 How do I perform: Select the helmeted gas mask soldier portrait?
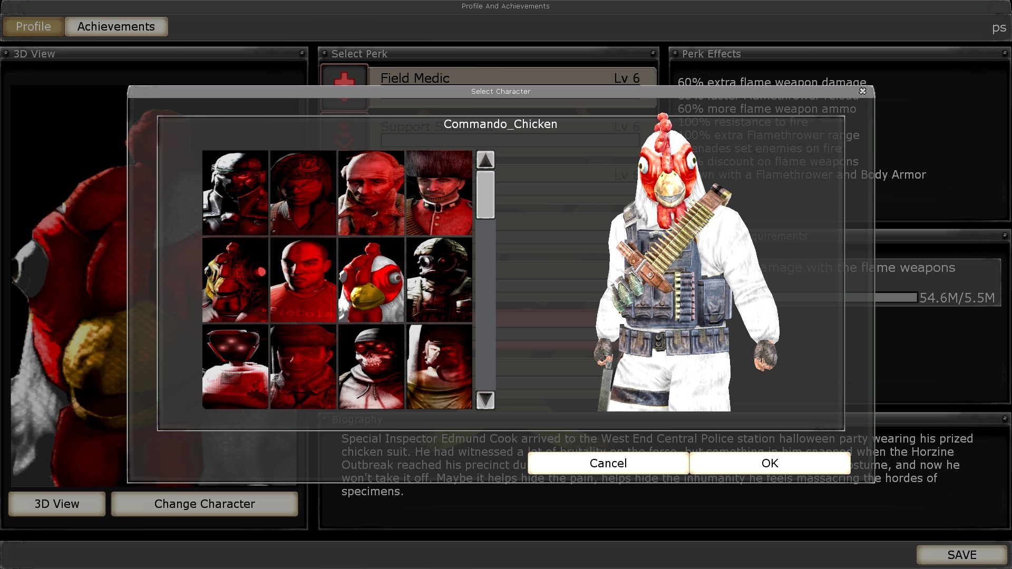[x=235, y=193]
